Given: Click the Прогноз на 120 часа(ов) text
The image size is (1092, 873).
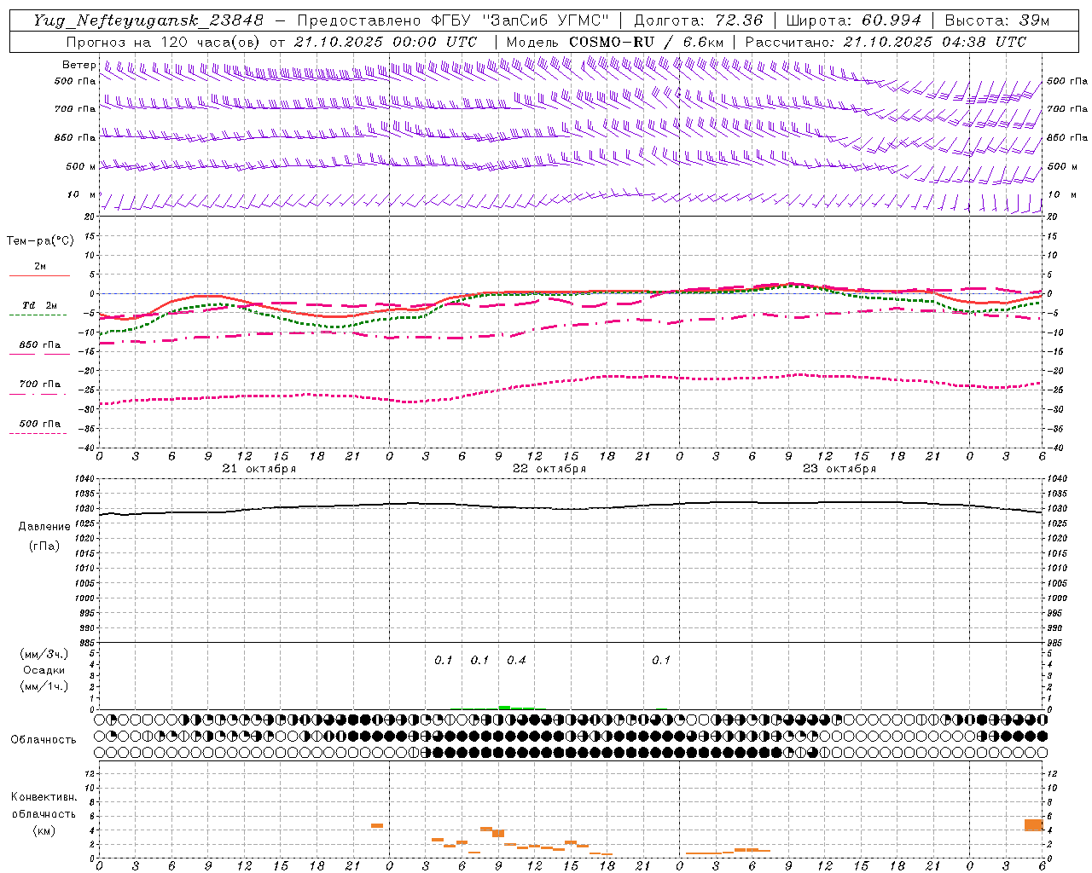Looking at the screenshot, I should tap(164, 42).
